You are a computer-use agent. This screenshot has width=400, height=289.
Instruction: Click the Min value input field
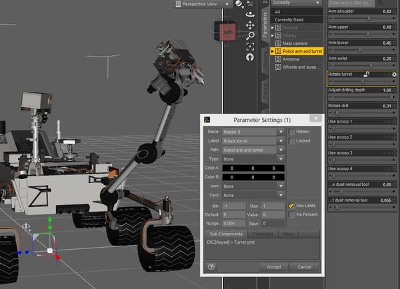[234, 206]
